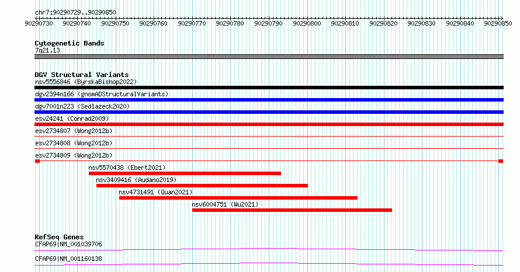
Task: Open esv2734807 (Wong2012b) label
Action: tap(74, 131)
